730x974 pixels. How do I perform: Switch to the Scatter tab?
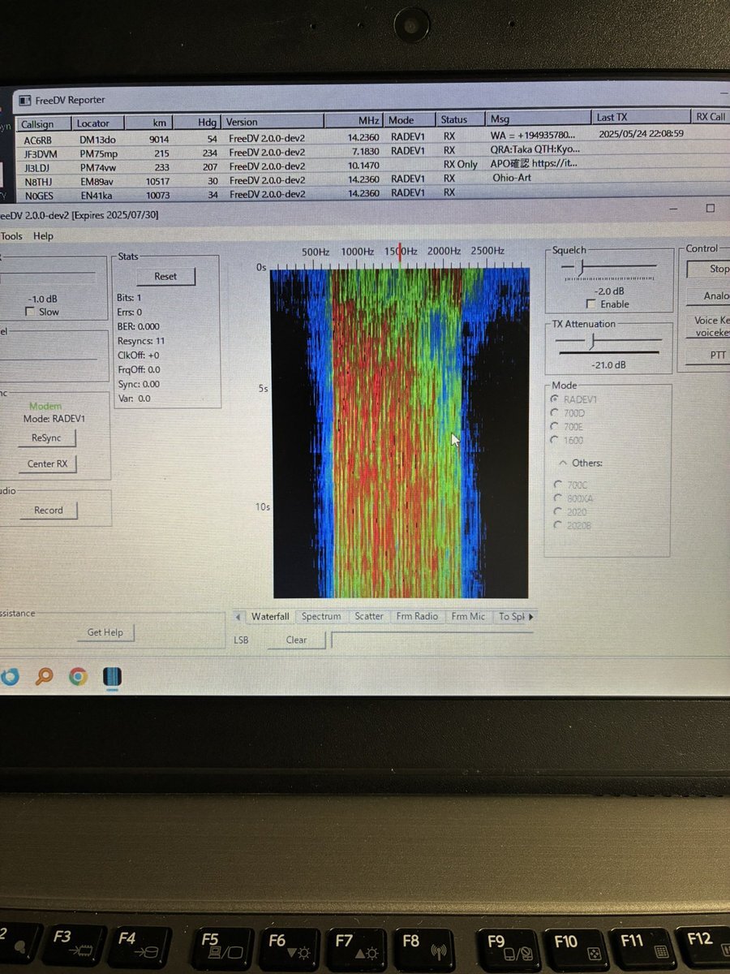point(369,617)
